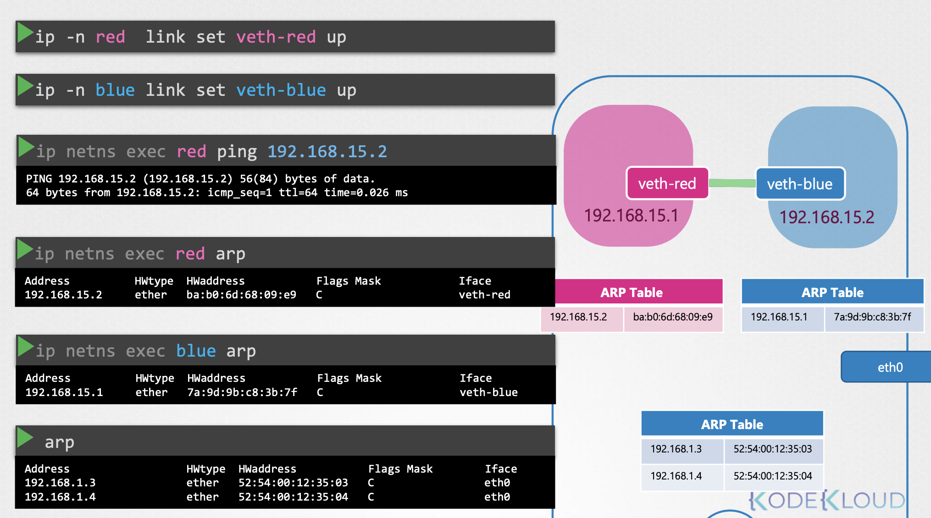Click green arrow beside 'exec red arp' command
This screenshot has height=518, width=931.
point(25,250)
